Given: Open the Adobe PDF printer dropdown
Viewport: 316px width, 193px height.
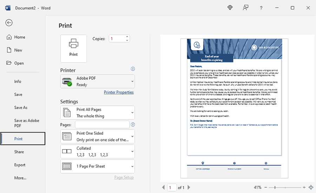Looking at the screenshot, I should click(x=132, y=81).
